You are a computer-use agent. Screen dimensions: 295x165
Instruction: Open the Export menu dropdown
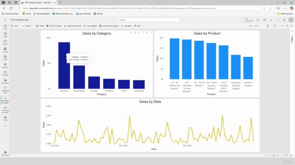28,26
